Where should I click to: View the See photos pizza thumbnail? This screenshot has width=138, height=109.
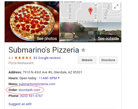(x=32, y=22)
